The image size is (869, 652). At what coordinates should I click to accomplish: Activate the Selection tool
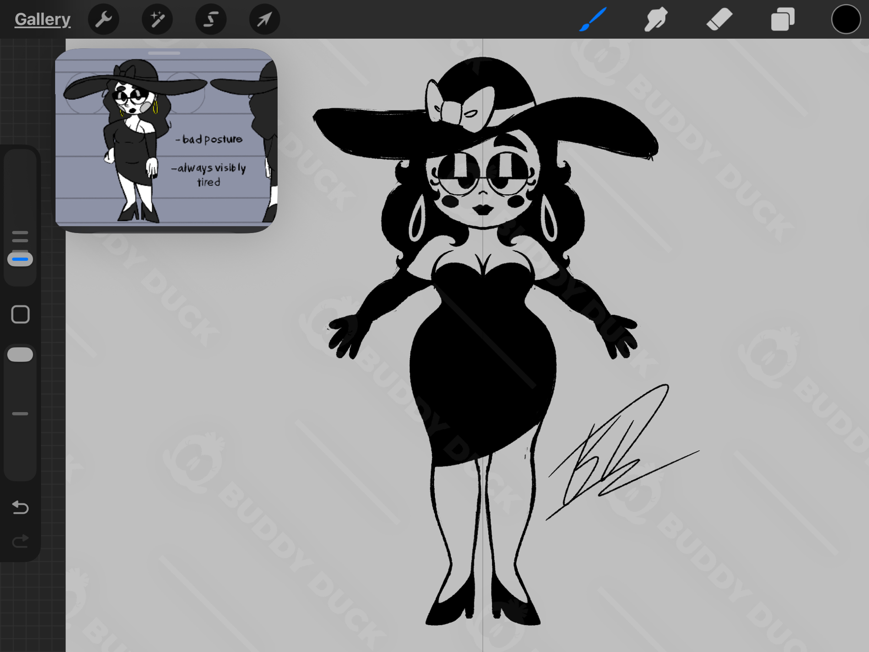[211, 19]
